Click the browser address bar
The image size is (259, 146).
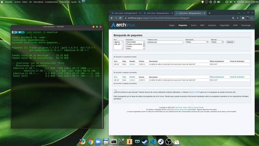(x=178, y=18)
